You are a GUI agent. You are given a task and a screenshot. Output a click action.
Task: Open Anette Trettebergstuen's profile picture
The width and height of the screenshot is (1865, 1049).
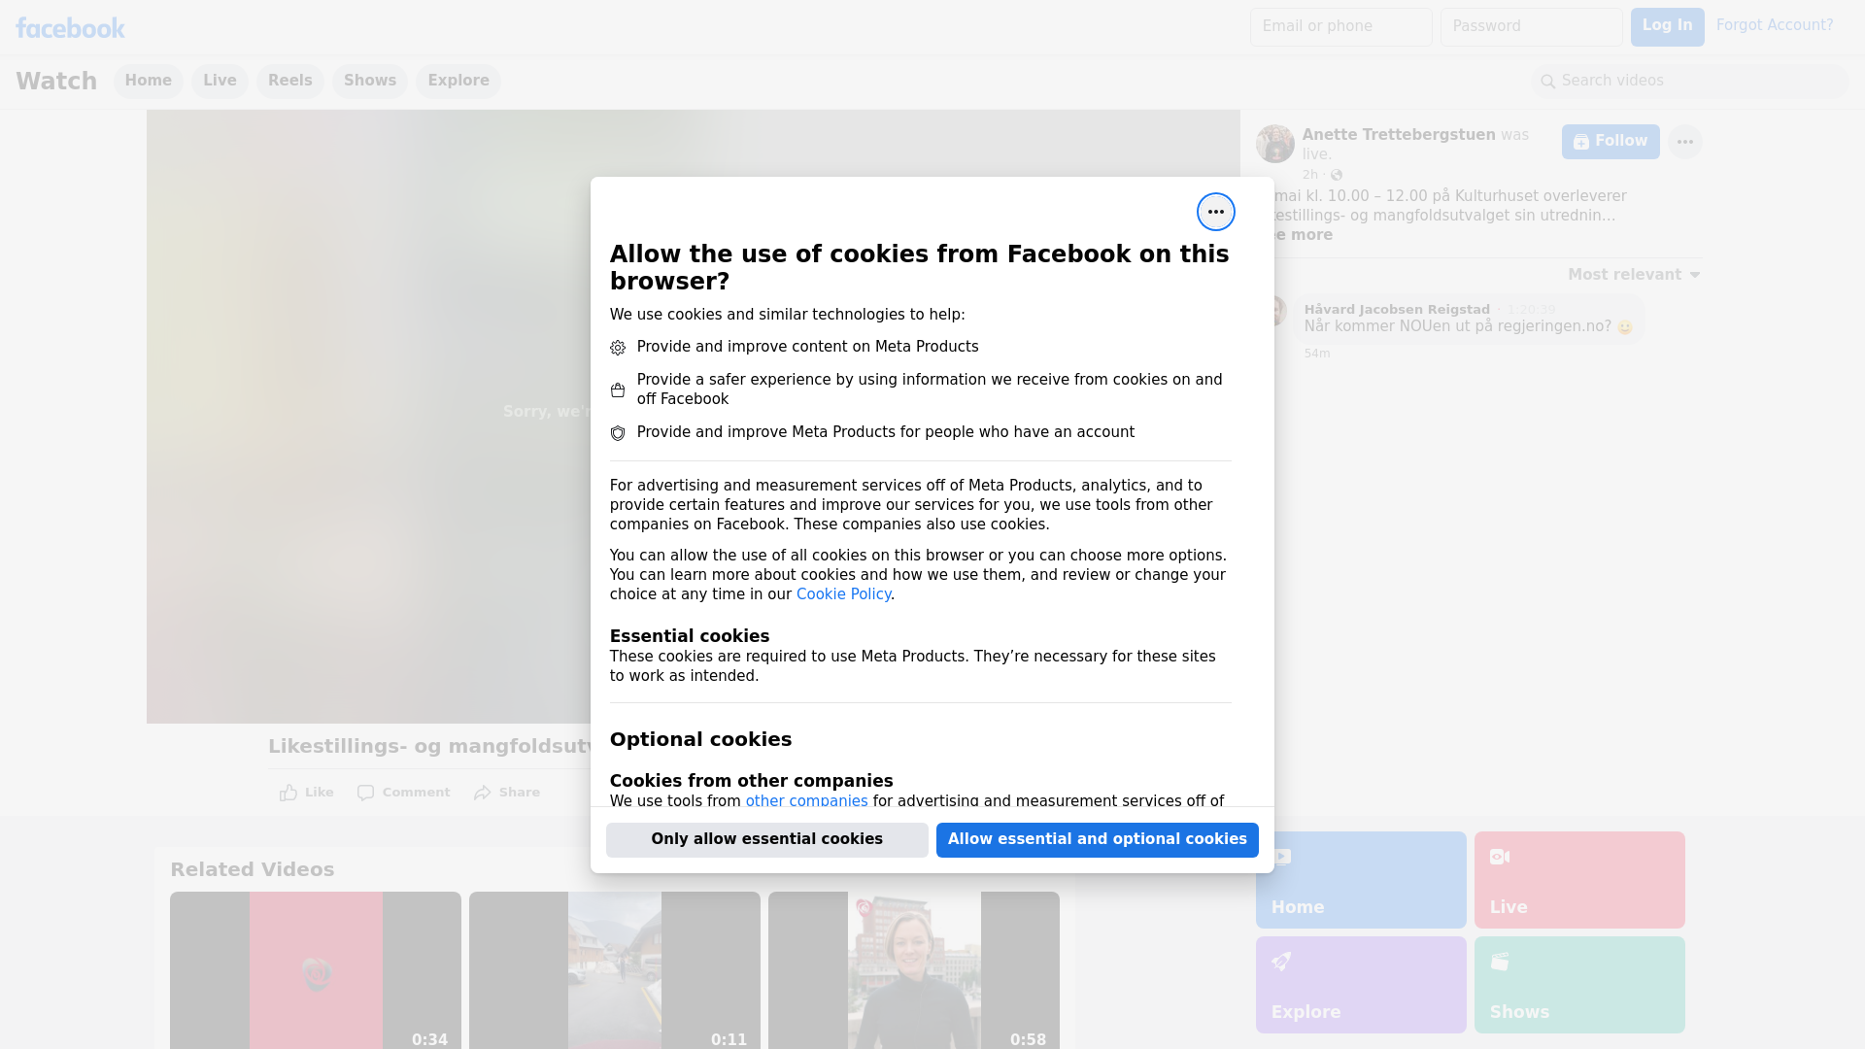(x=1274, y=144)
